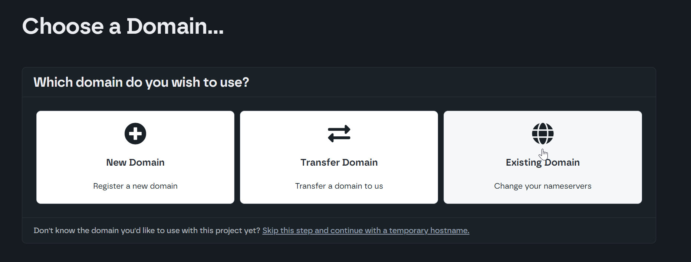Click "Transfer a domain to us" description
Image resolution: width=691 pixels, height=262 pixels.
[x=339, y=186]
